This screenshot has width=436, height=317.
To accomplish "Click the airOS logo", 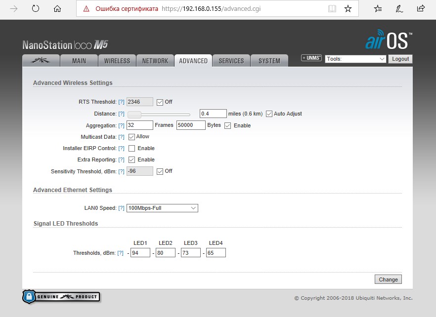I will 389,40.
